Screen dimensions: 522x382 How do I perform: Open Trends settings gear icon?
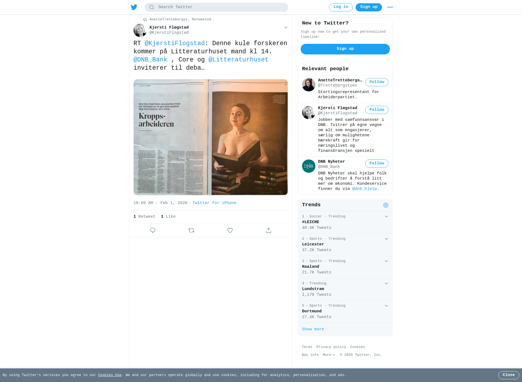(386, 205)
